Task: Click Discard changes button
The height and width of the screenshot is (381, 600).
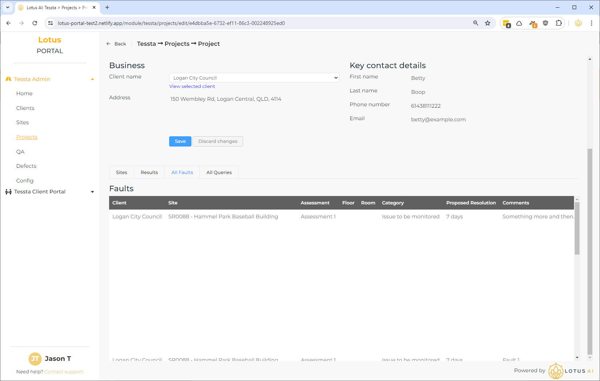Action: [x=218, y=141]
